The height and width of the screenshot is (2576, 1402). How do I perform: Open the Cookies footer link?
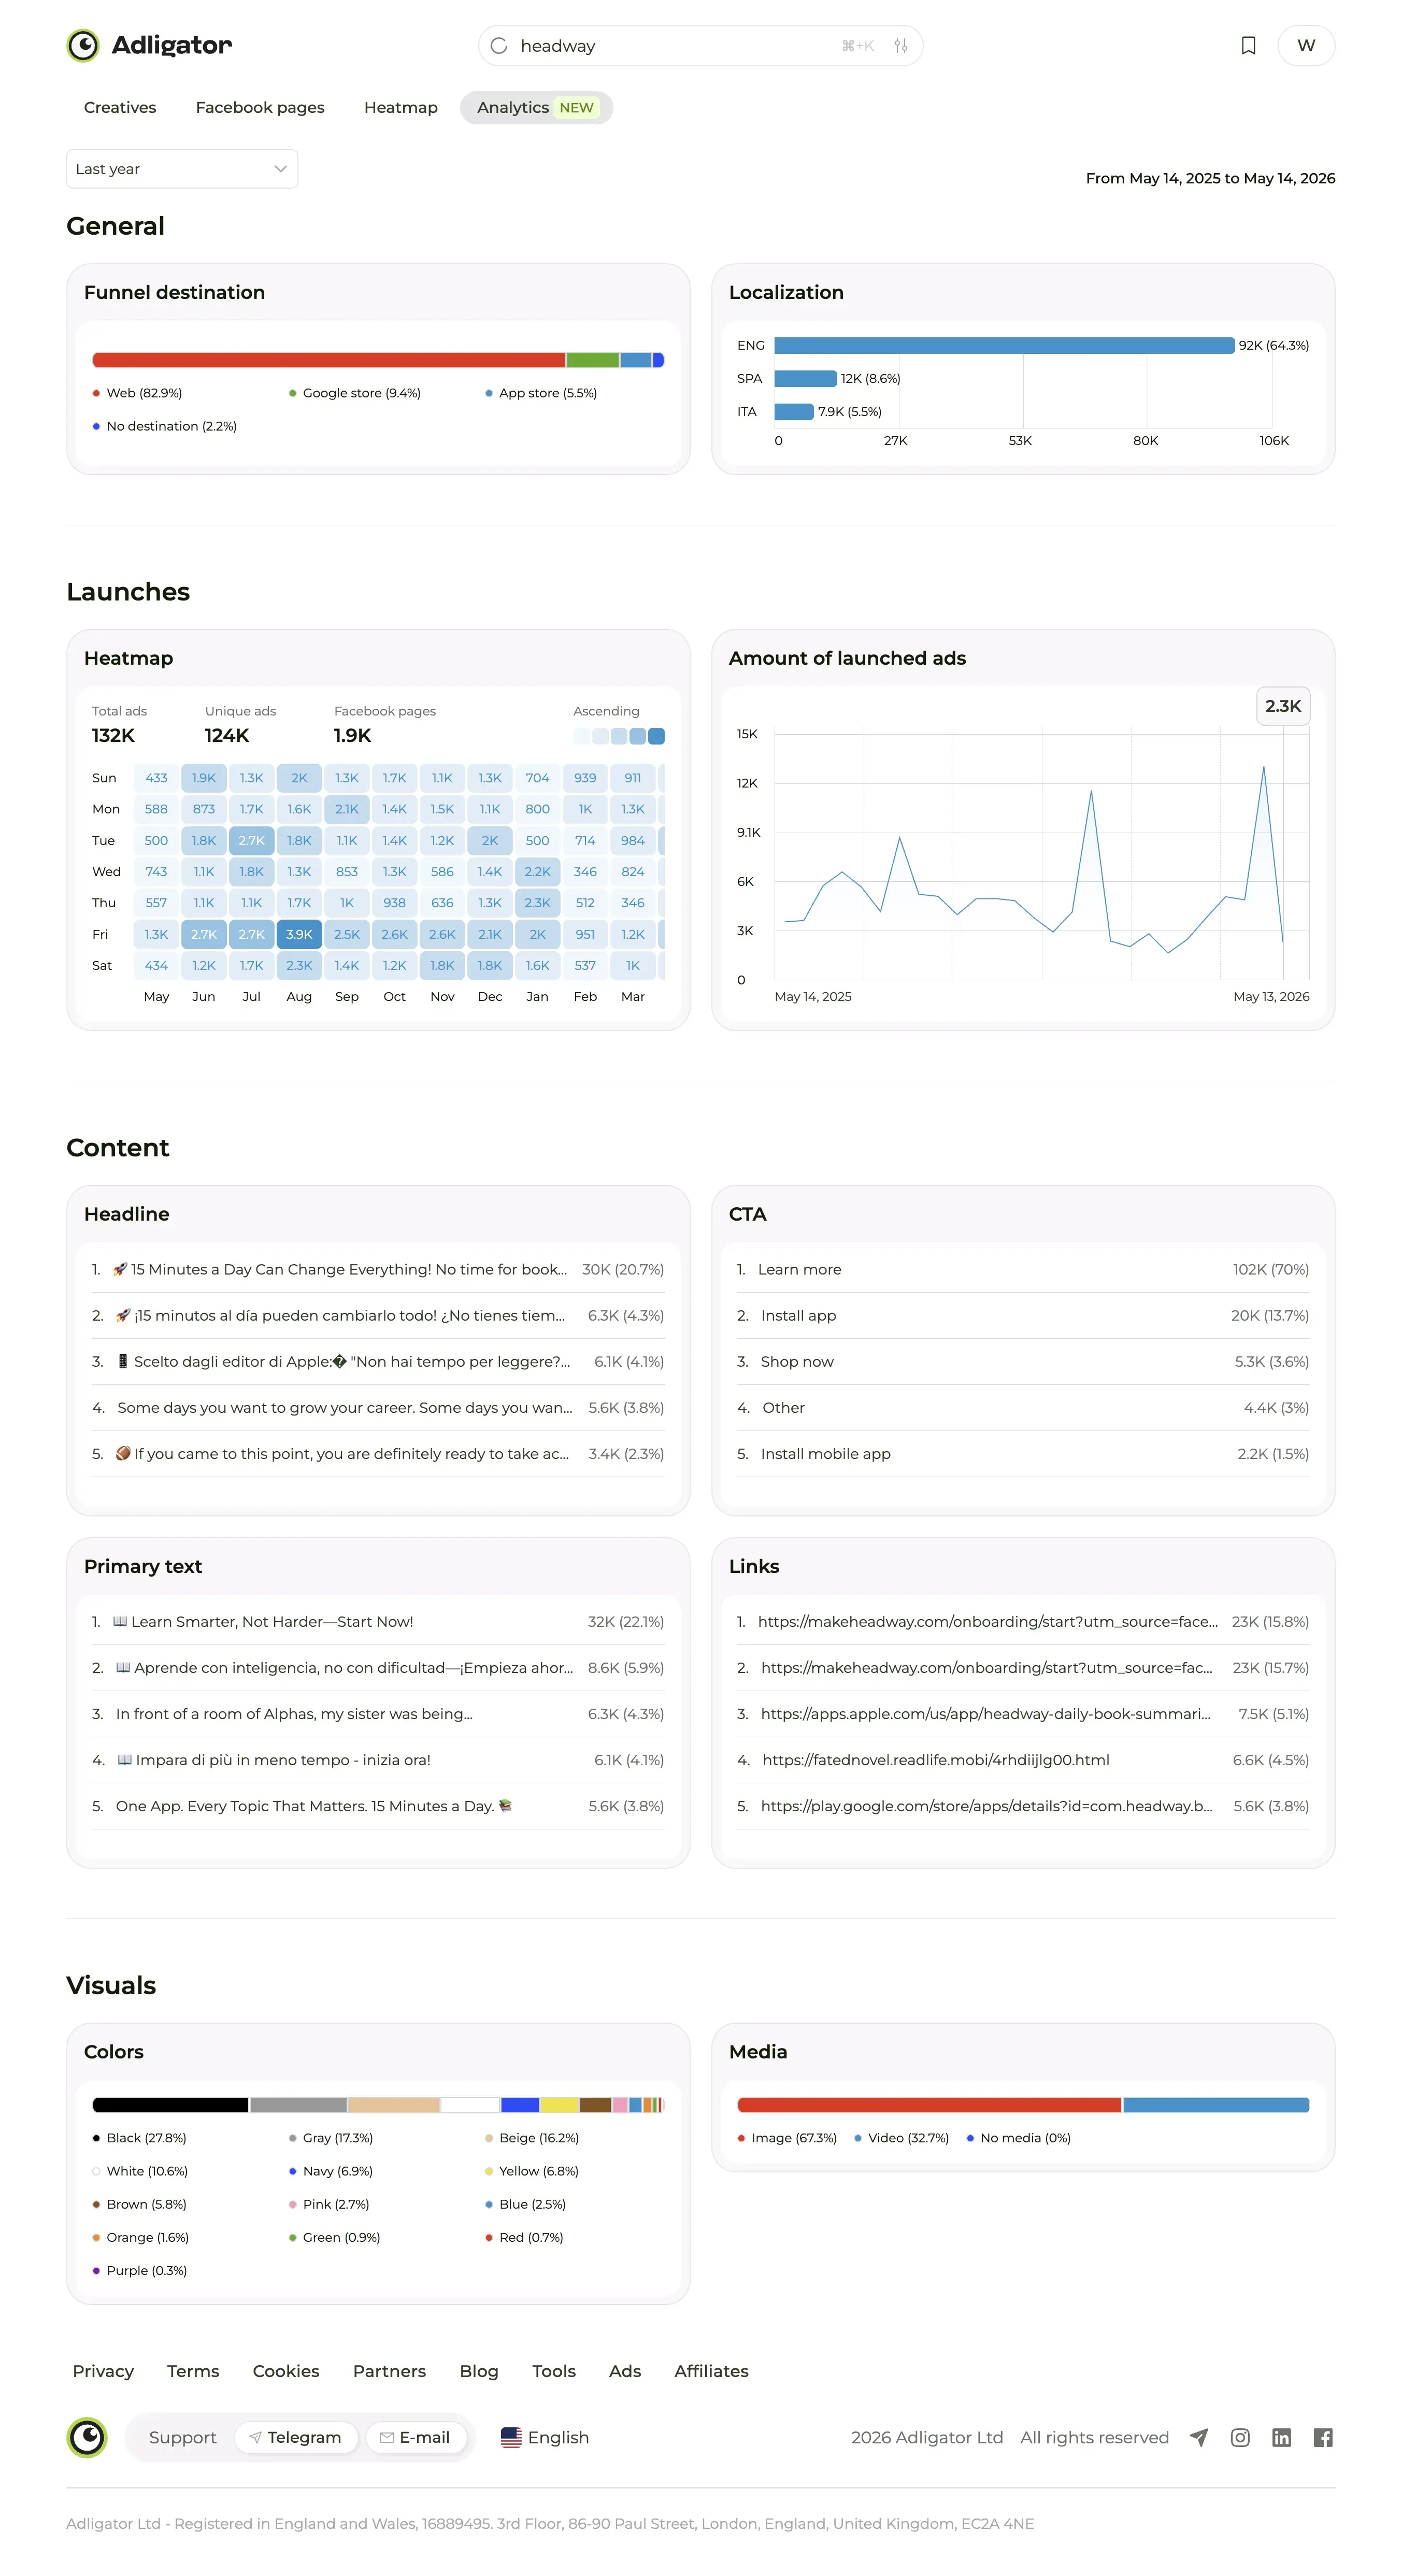pyautogui.click(x=286, y=2371)
